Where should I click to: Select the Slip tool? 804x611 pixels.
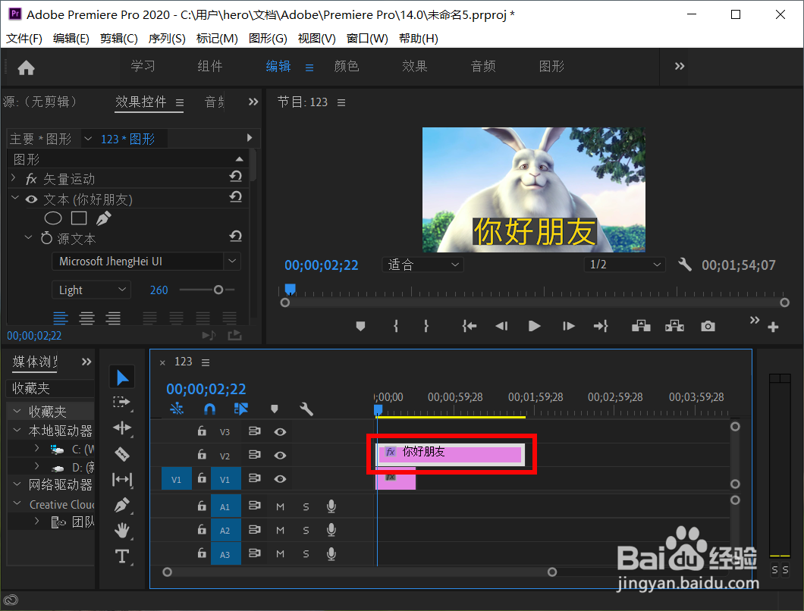[x=122, y=479]
